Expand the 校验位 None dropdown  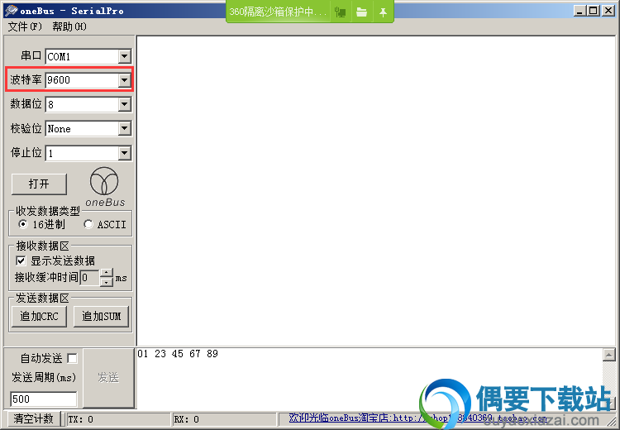click(124, 128)
